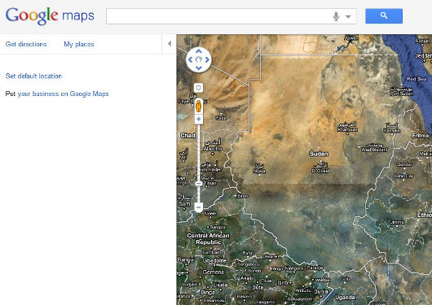This screenshot has width=432, height=305.
Task: Select the orange Street View pegman
Action: 198,106
